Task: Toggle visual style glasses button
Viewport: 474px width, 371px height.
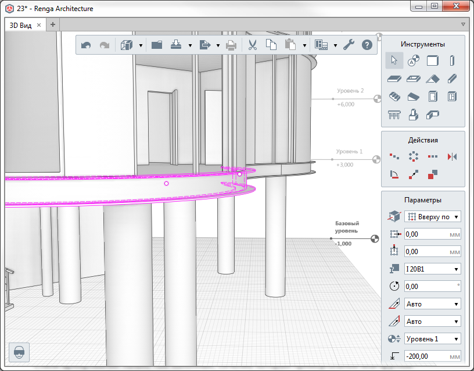Action: point(19,352)
